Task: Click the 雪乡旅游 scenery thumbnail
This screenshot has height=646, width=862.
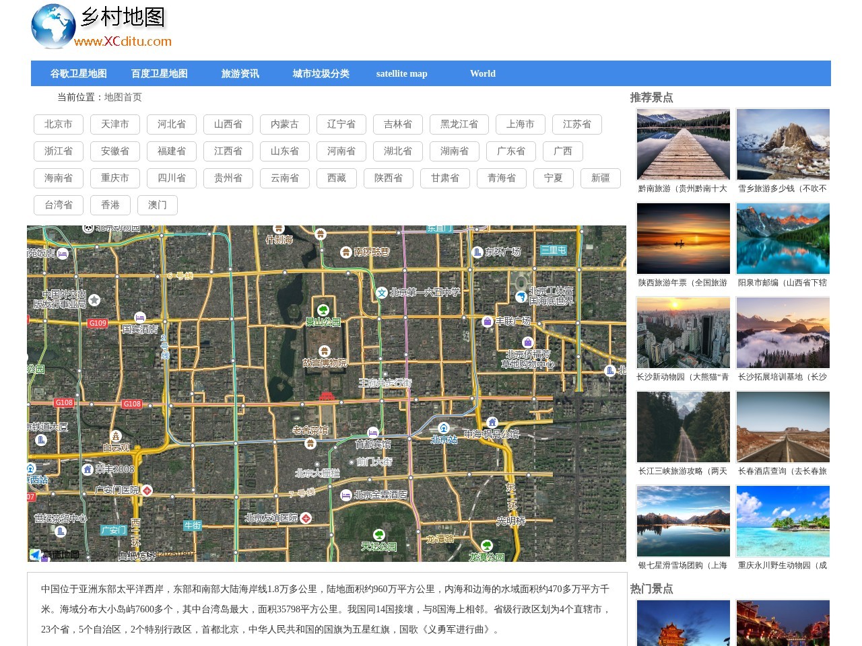Action: coord(783,144)
